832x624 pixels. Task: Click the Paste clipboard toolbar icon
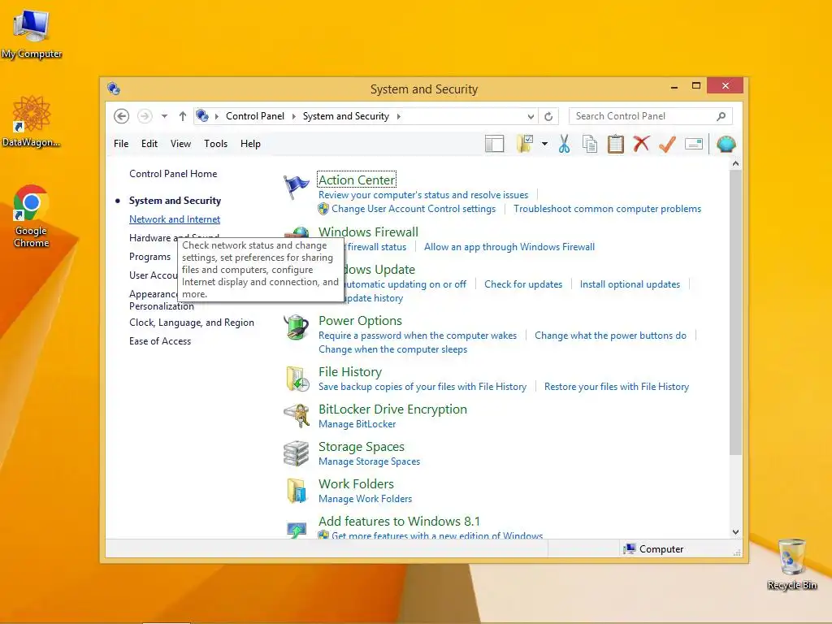click(x=616, y=144)
